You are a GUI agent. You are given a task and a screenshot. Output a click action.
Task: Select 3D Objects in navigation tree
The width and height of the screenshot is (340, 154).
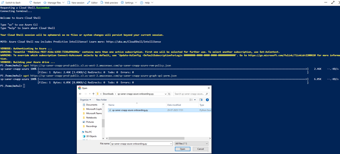point(90,136)
